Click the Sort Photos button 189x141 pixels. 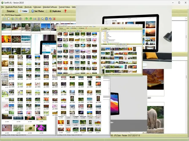[x=38, y=11]
